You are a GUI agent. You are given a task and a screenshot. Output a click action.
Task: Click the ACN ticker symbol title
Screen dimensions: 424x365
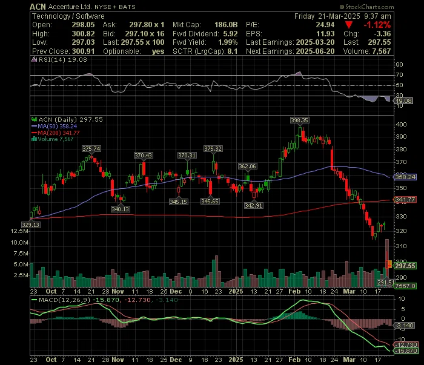[x=38, y=7]
